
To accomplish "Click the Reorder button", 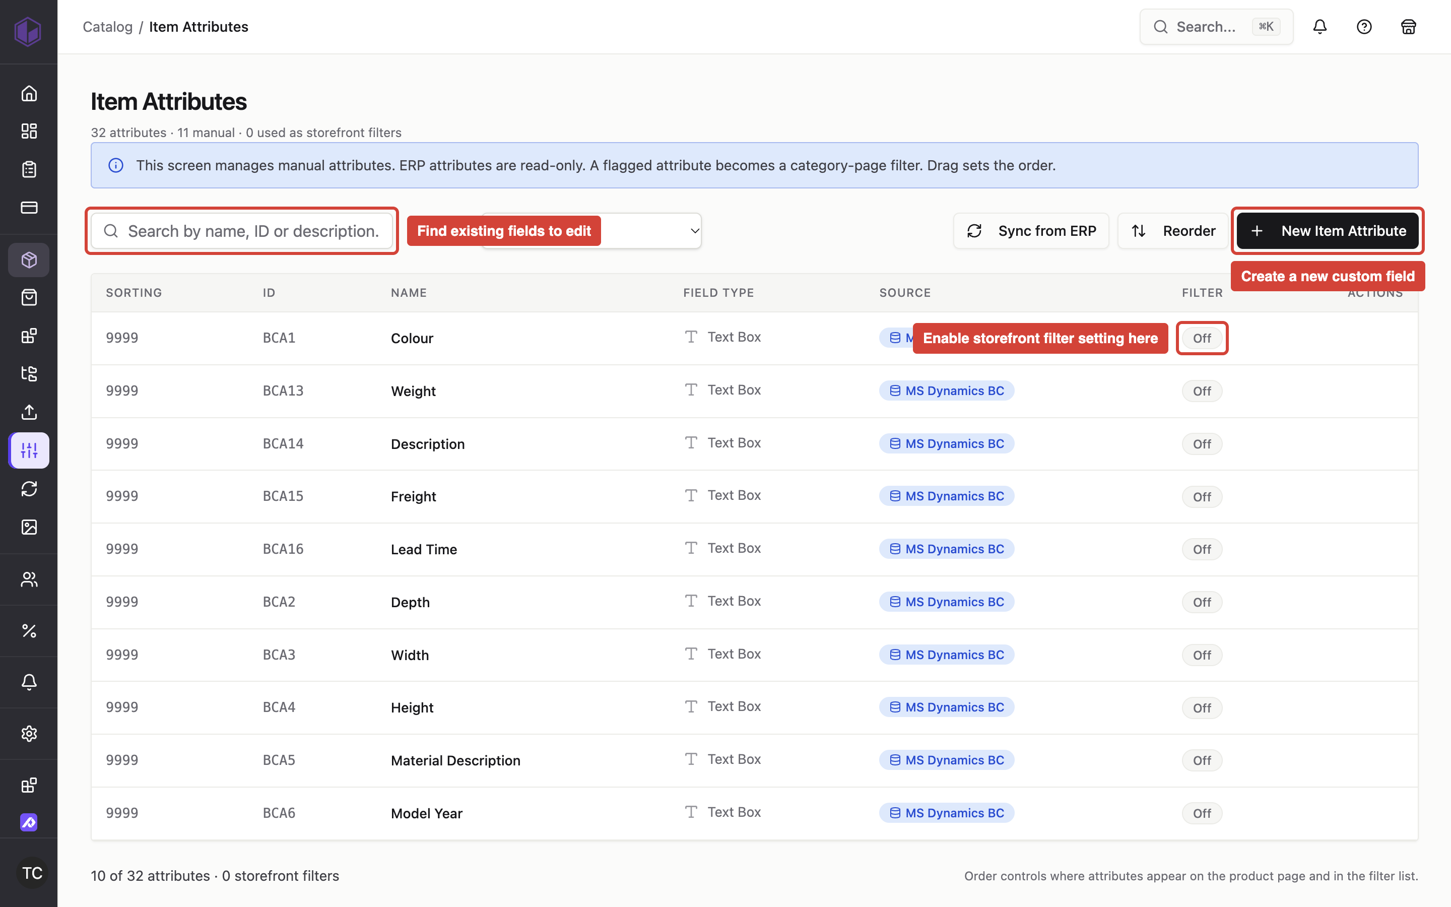I will [1173, 231].
